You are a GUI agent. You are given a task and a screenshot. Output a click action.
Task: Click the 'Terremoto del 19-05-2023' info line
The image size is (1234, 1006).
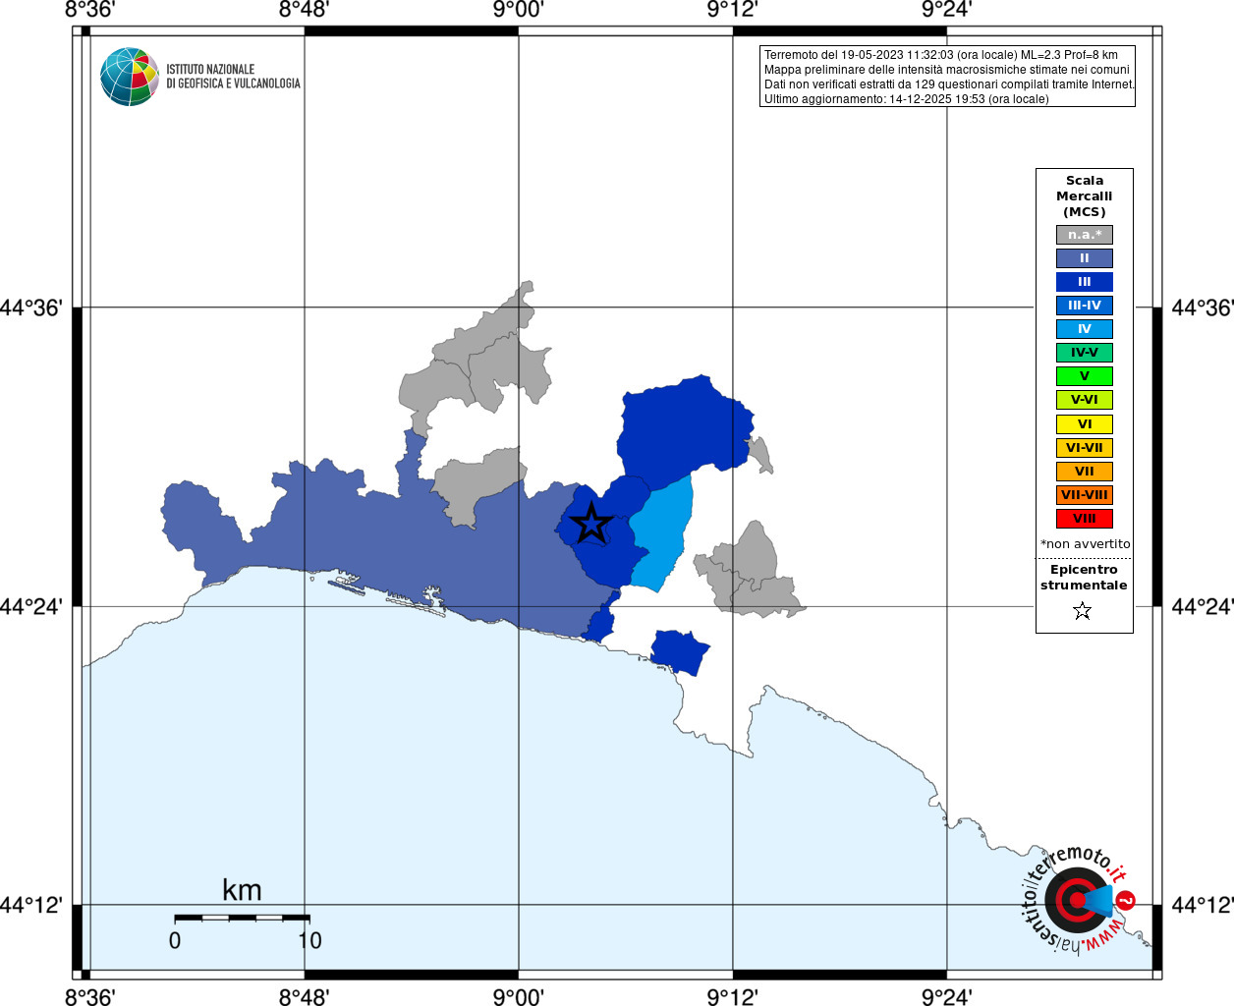(941, 55)
